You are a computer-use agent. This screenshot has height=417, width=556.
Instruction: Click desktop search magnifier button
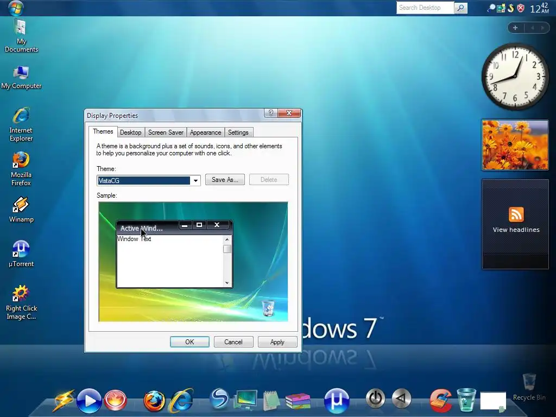[460, 8]
